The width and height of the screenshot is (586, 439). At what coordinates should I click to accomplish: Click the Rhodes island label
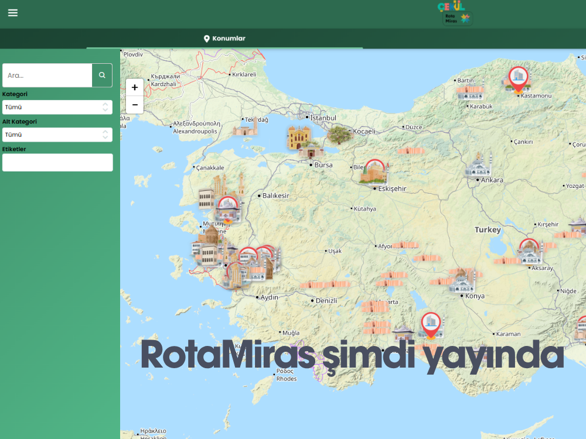click(287, 379)
